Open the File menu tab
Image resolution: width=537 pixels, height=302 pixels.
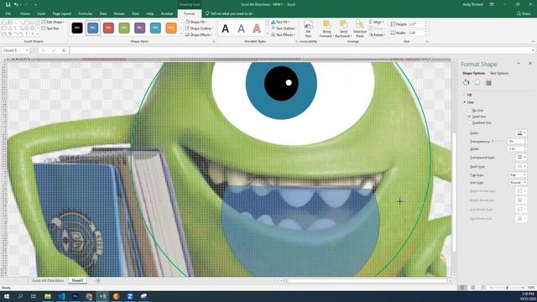click(8, 13)
